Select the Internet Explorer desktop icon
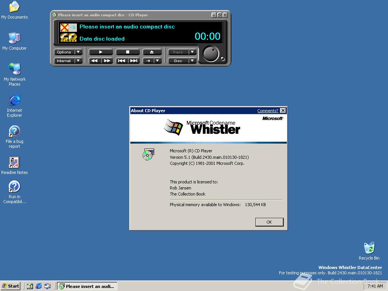 point(14,106)
